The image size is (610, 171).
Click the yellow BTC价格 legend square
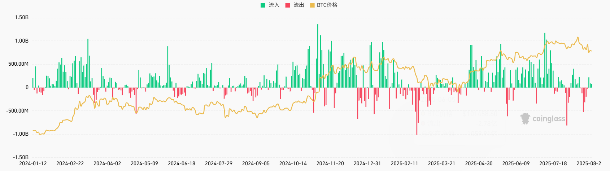312,5
